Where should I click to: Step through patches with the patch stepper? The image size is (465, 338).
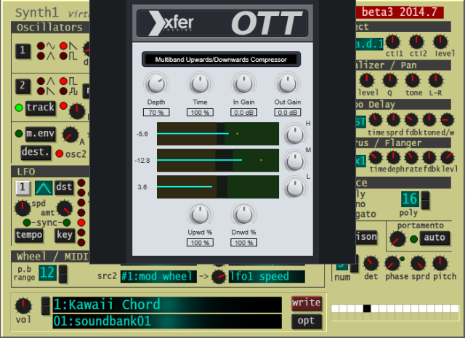45,306
